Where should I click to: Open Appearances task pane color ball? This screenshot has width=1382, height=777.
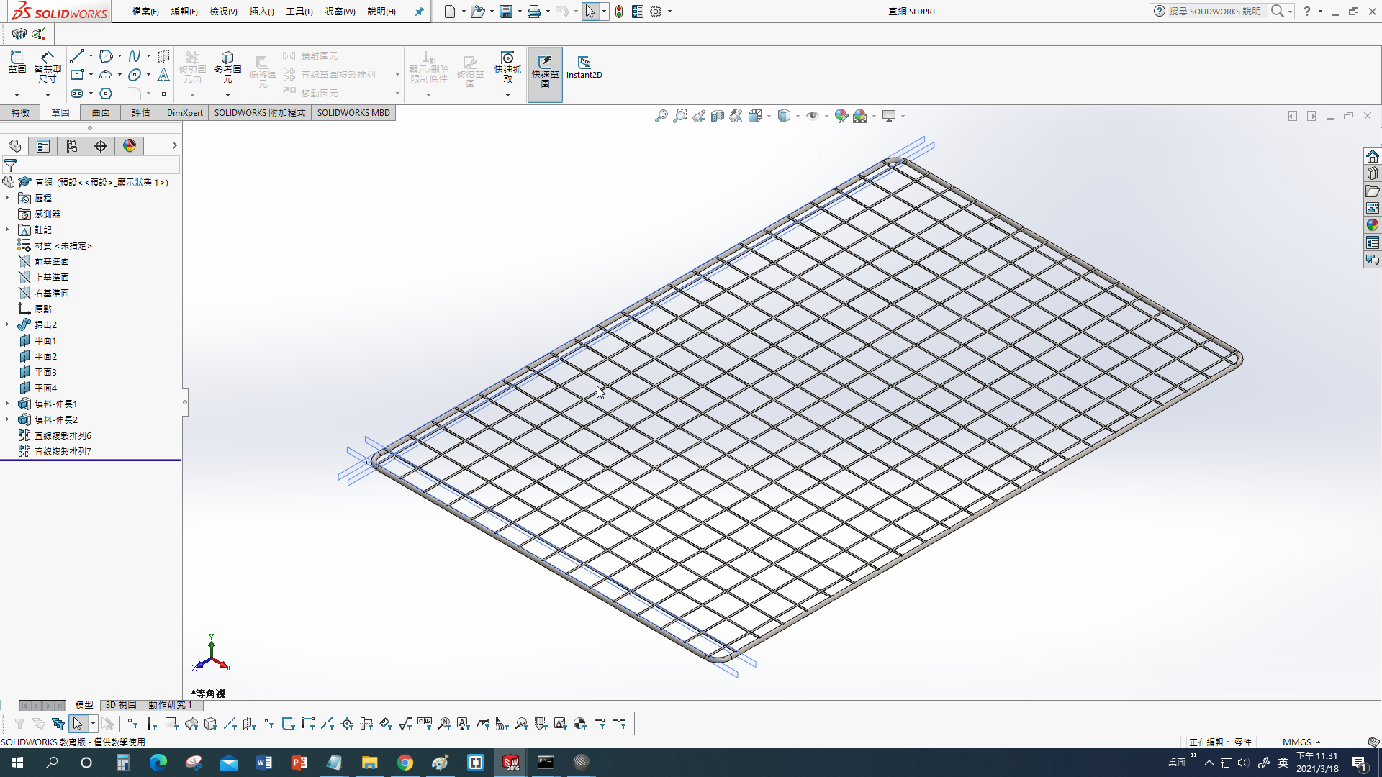point(1373,225)
